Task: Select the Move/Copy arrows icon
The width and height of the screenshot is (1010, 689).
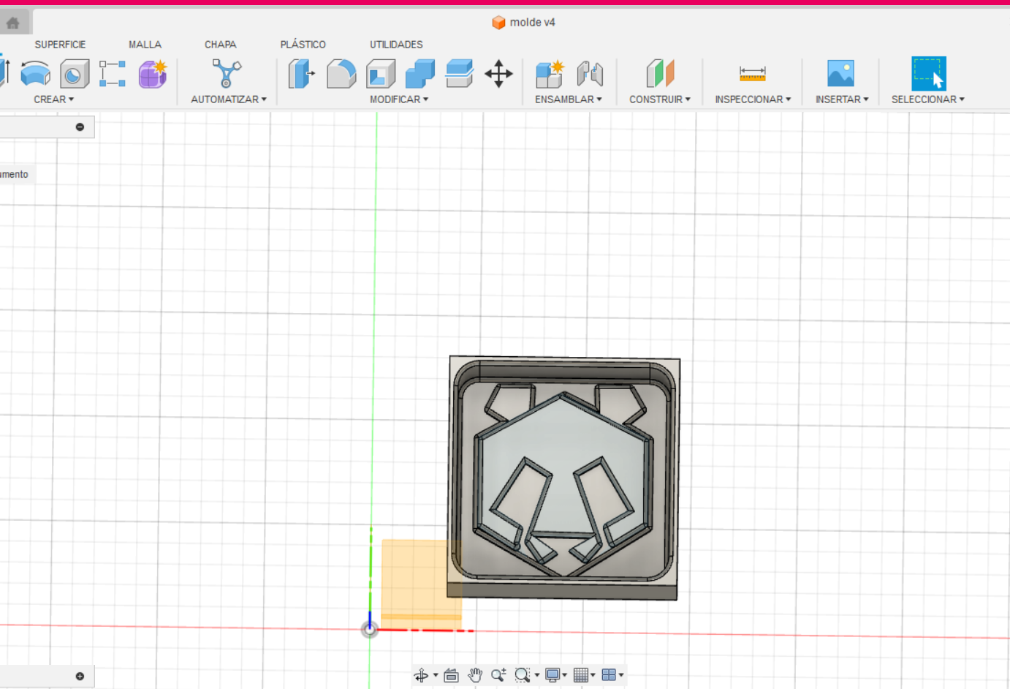Action: click(498, 74)
